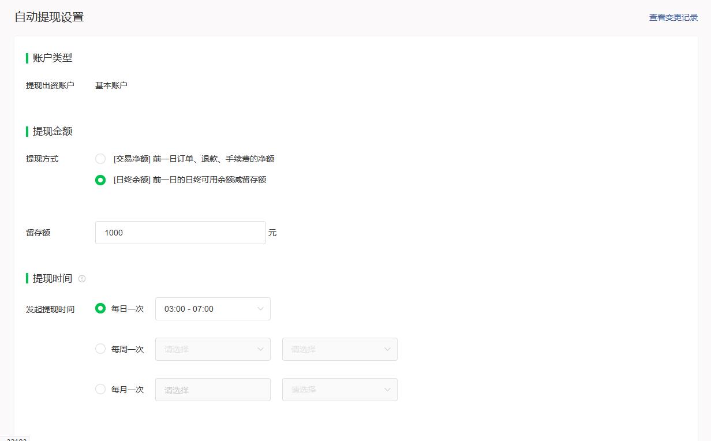The height and width of the screenshot is (441, 711).
Task: Select the 每日一次 radio button
Action: click(100, 308)
